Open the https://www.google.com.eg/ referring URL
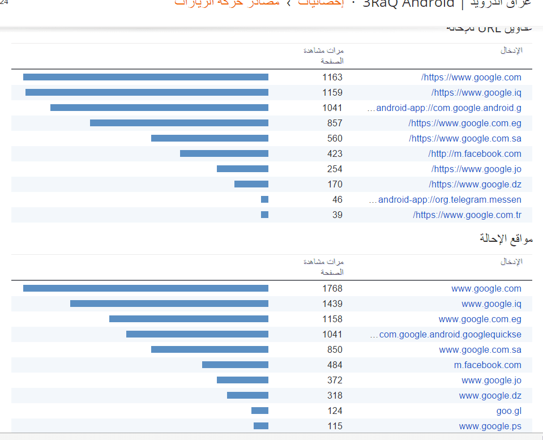Image resolution: width=543 pixels, height=440 pixels. pyautogui.click(x=465, y=123)
